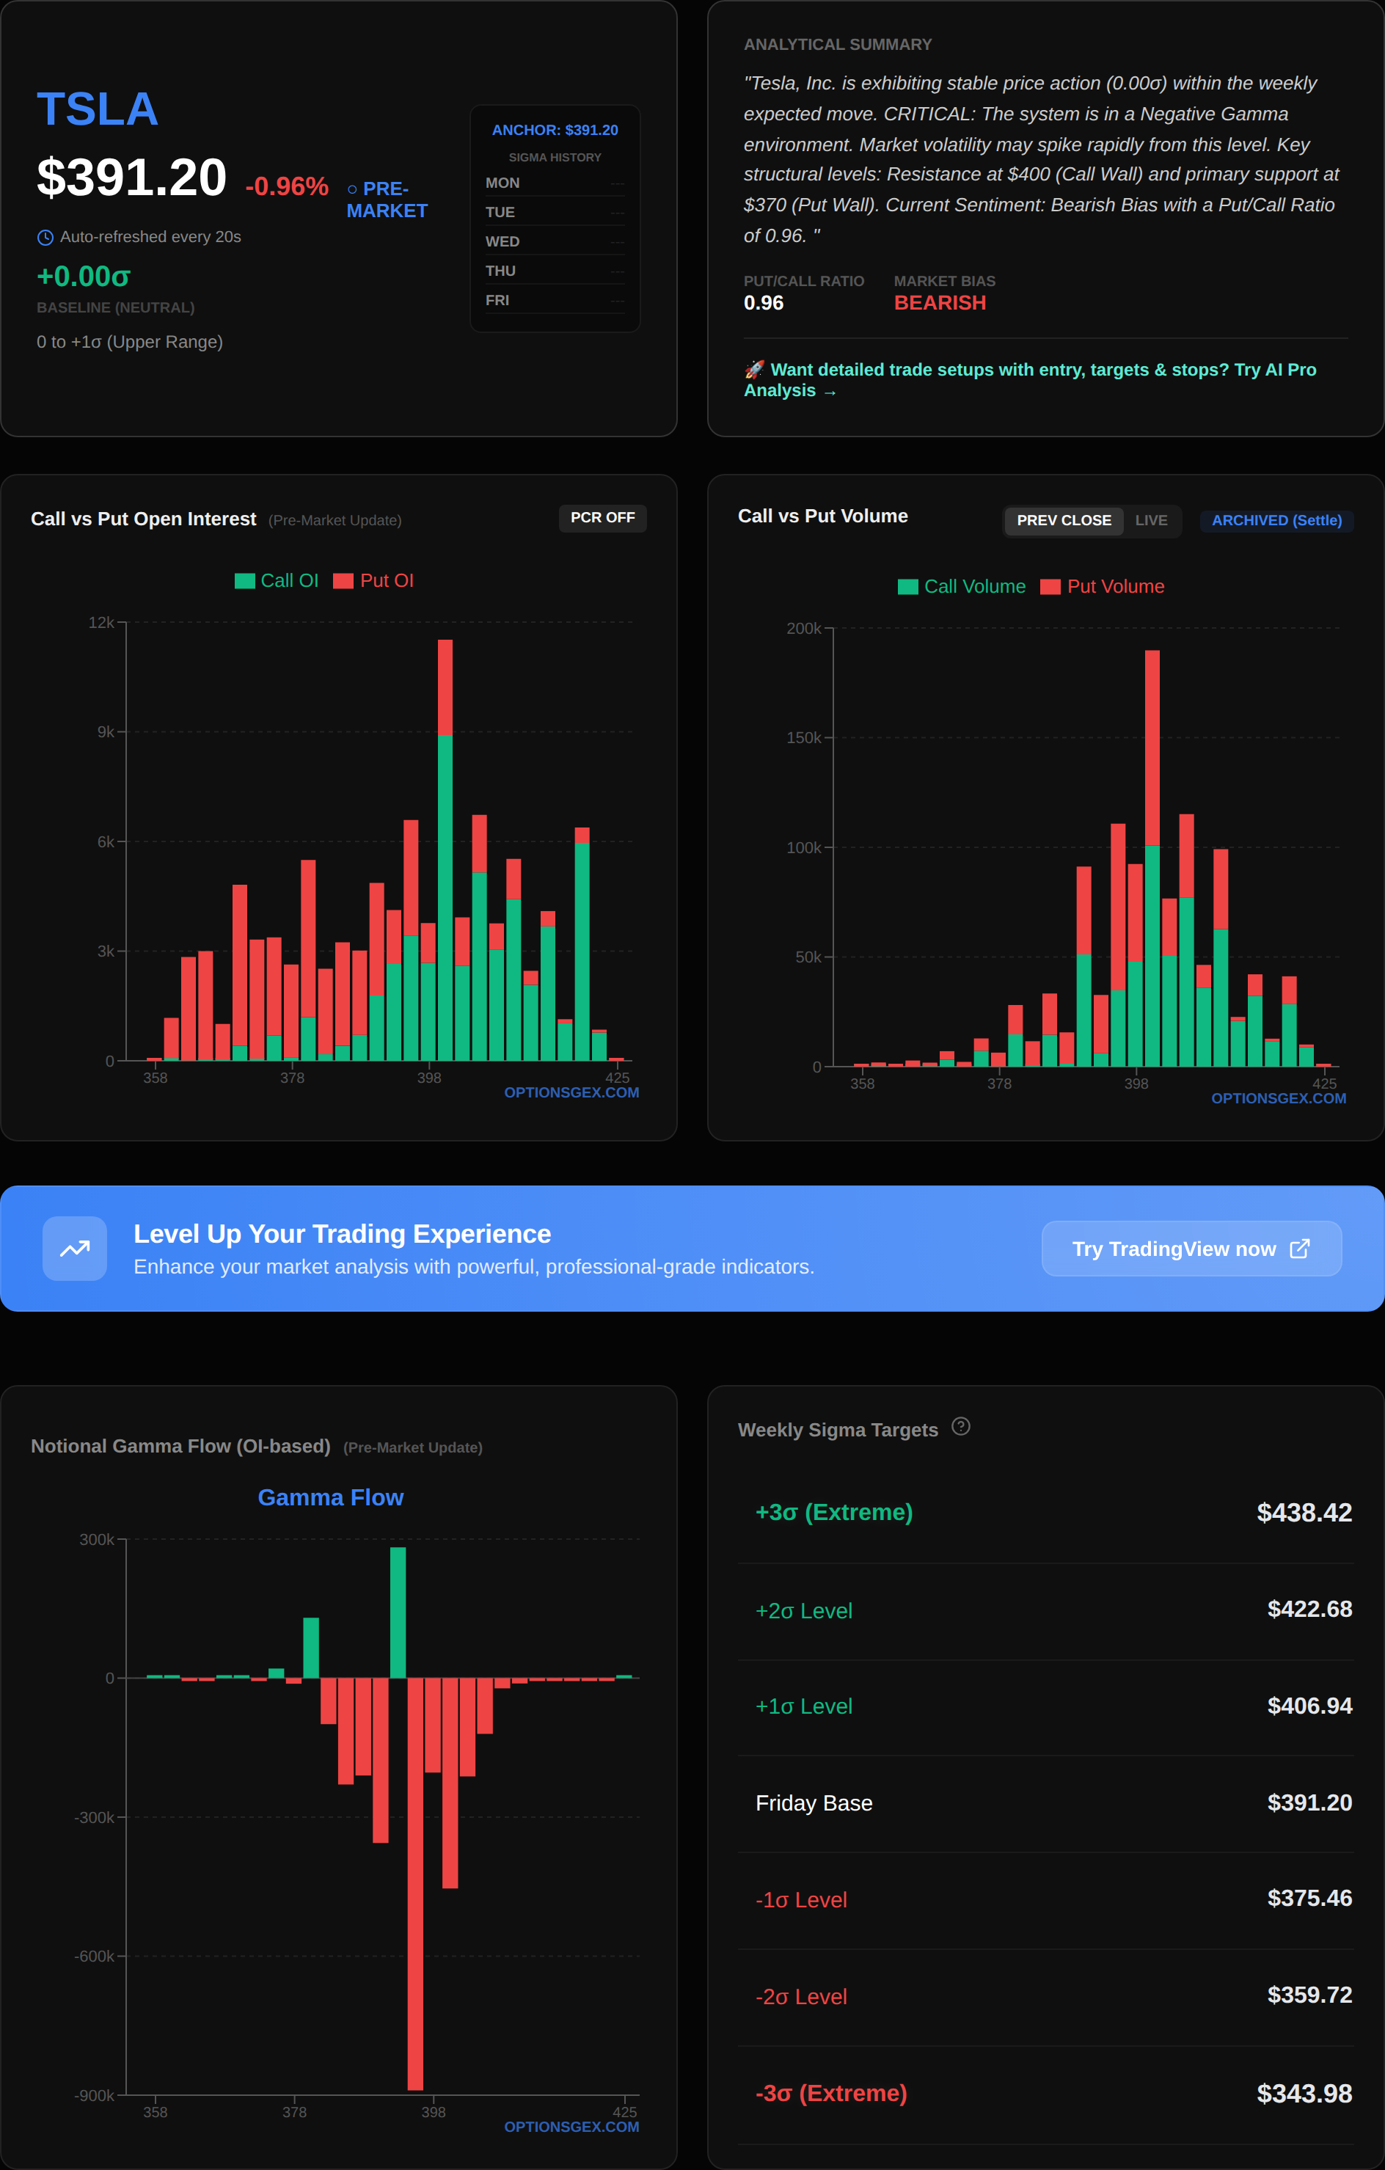Image resolution: width=1385 pixels, height=2170 pixels.
Task: Click the Gamma Flow legend label
Action: pos(331,1498)
